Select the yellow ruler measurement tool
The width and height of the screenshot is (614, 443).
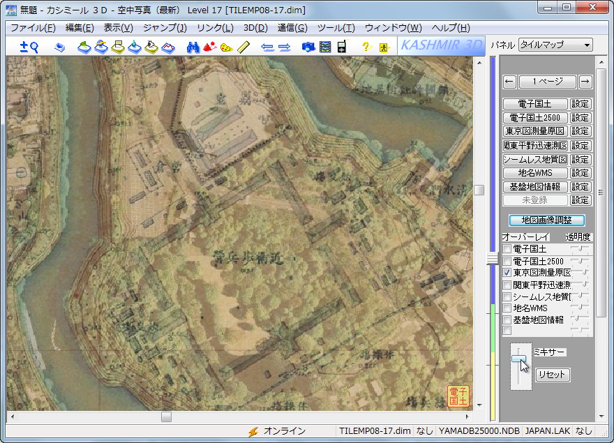tap(244, 47)
